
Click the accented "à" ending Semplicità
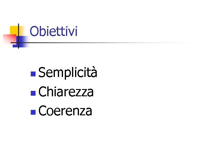(x=93, y=73)
